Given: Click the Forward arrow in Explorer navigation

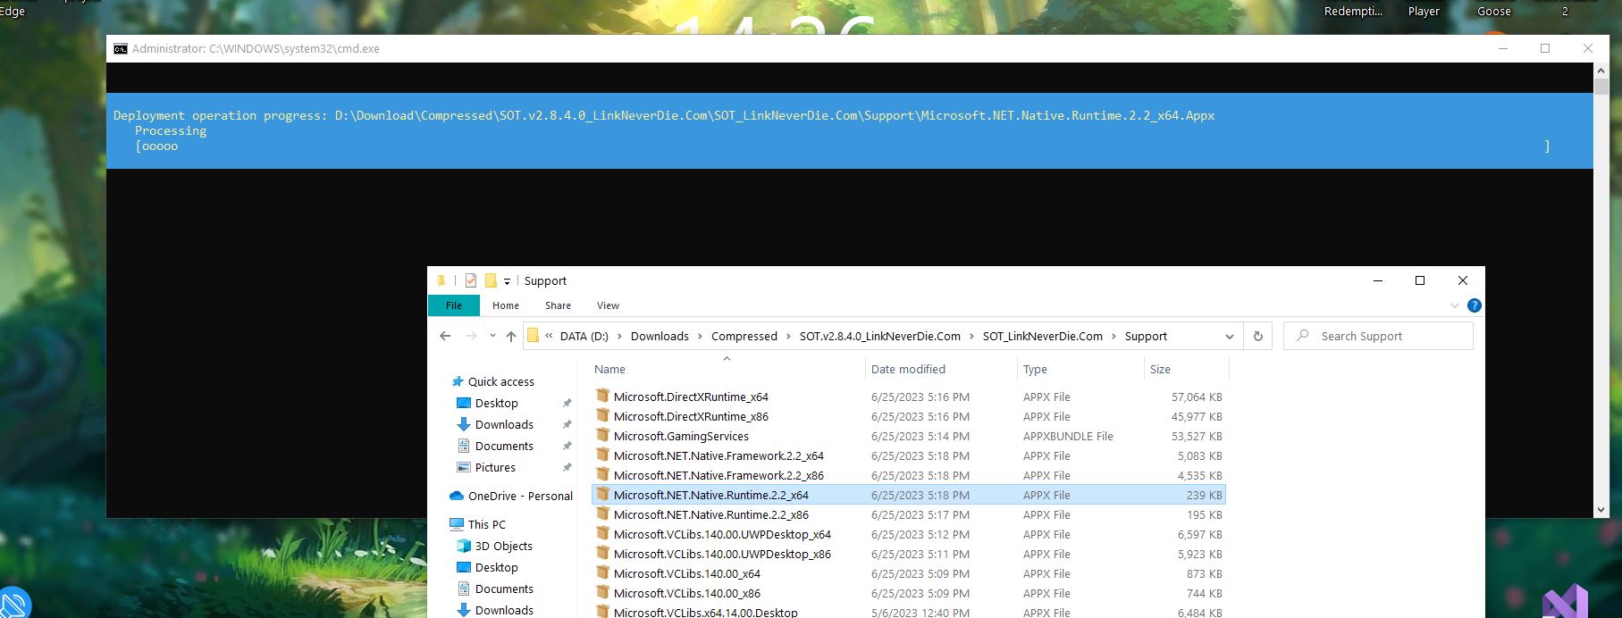Looking at the screenshot, I should [x=471, y=336].
